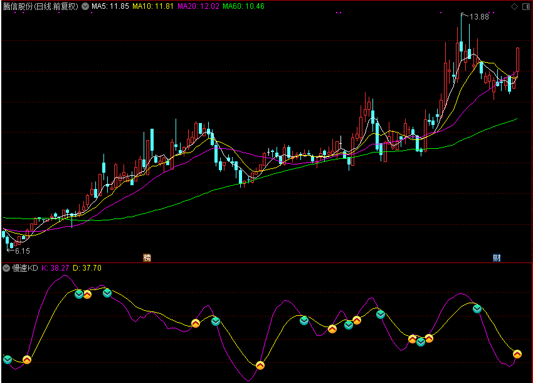Click the leftmost green sell-signal arrow in KD panel

8,359
